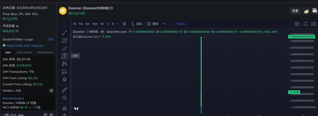Viewport: 318px width, 116px height.
Task: Open the emoji icons tool
Action: (64, 79)
